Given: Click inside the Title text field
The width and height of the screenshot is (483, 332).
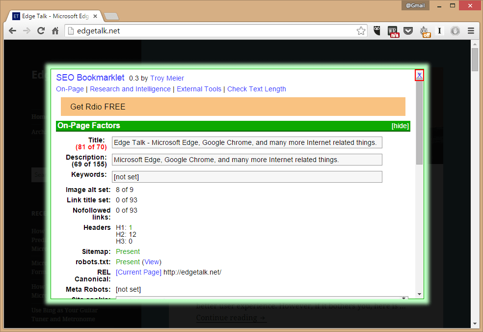Looking at the screenshot, I should click(247, 142).
